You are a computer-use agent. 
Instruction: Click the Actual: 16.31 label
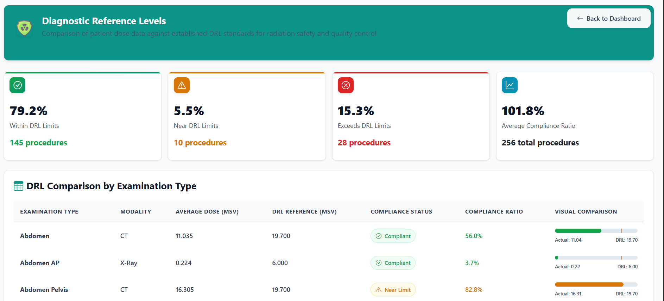(568, 294)
